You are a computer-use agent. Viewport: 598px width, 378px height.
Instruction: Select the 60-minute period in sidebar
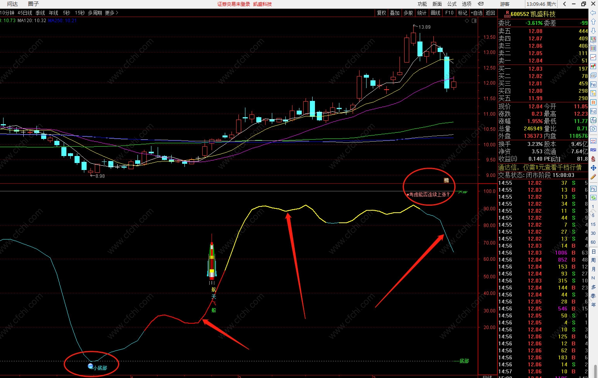point(593,242)
